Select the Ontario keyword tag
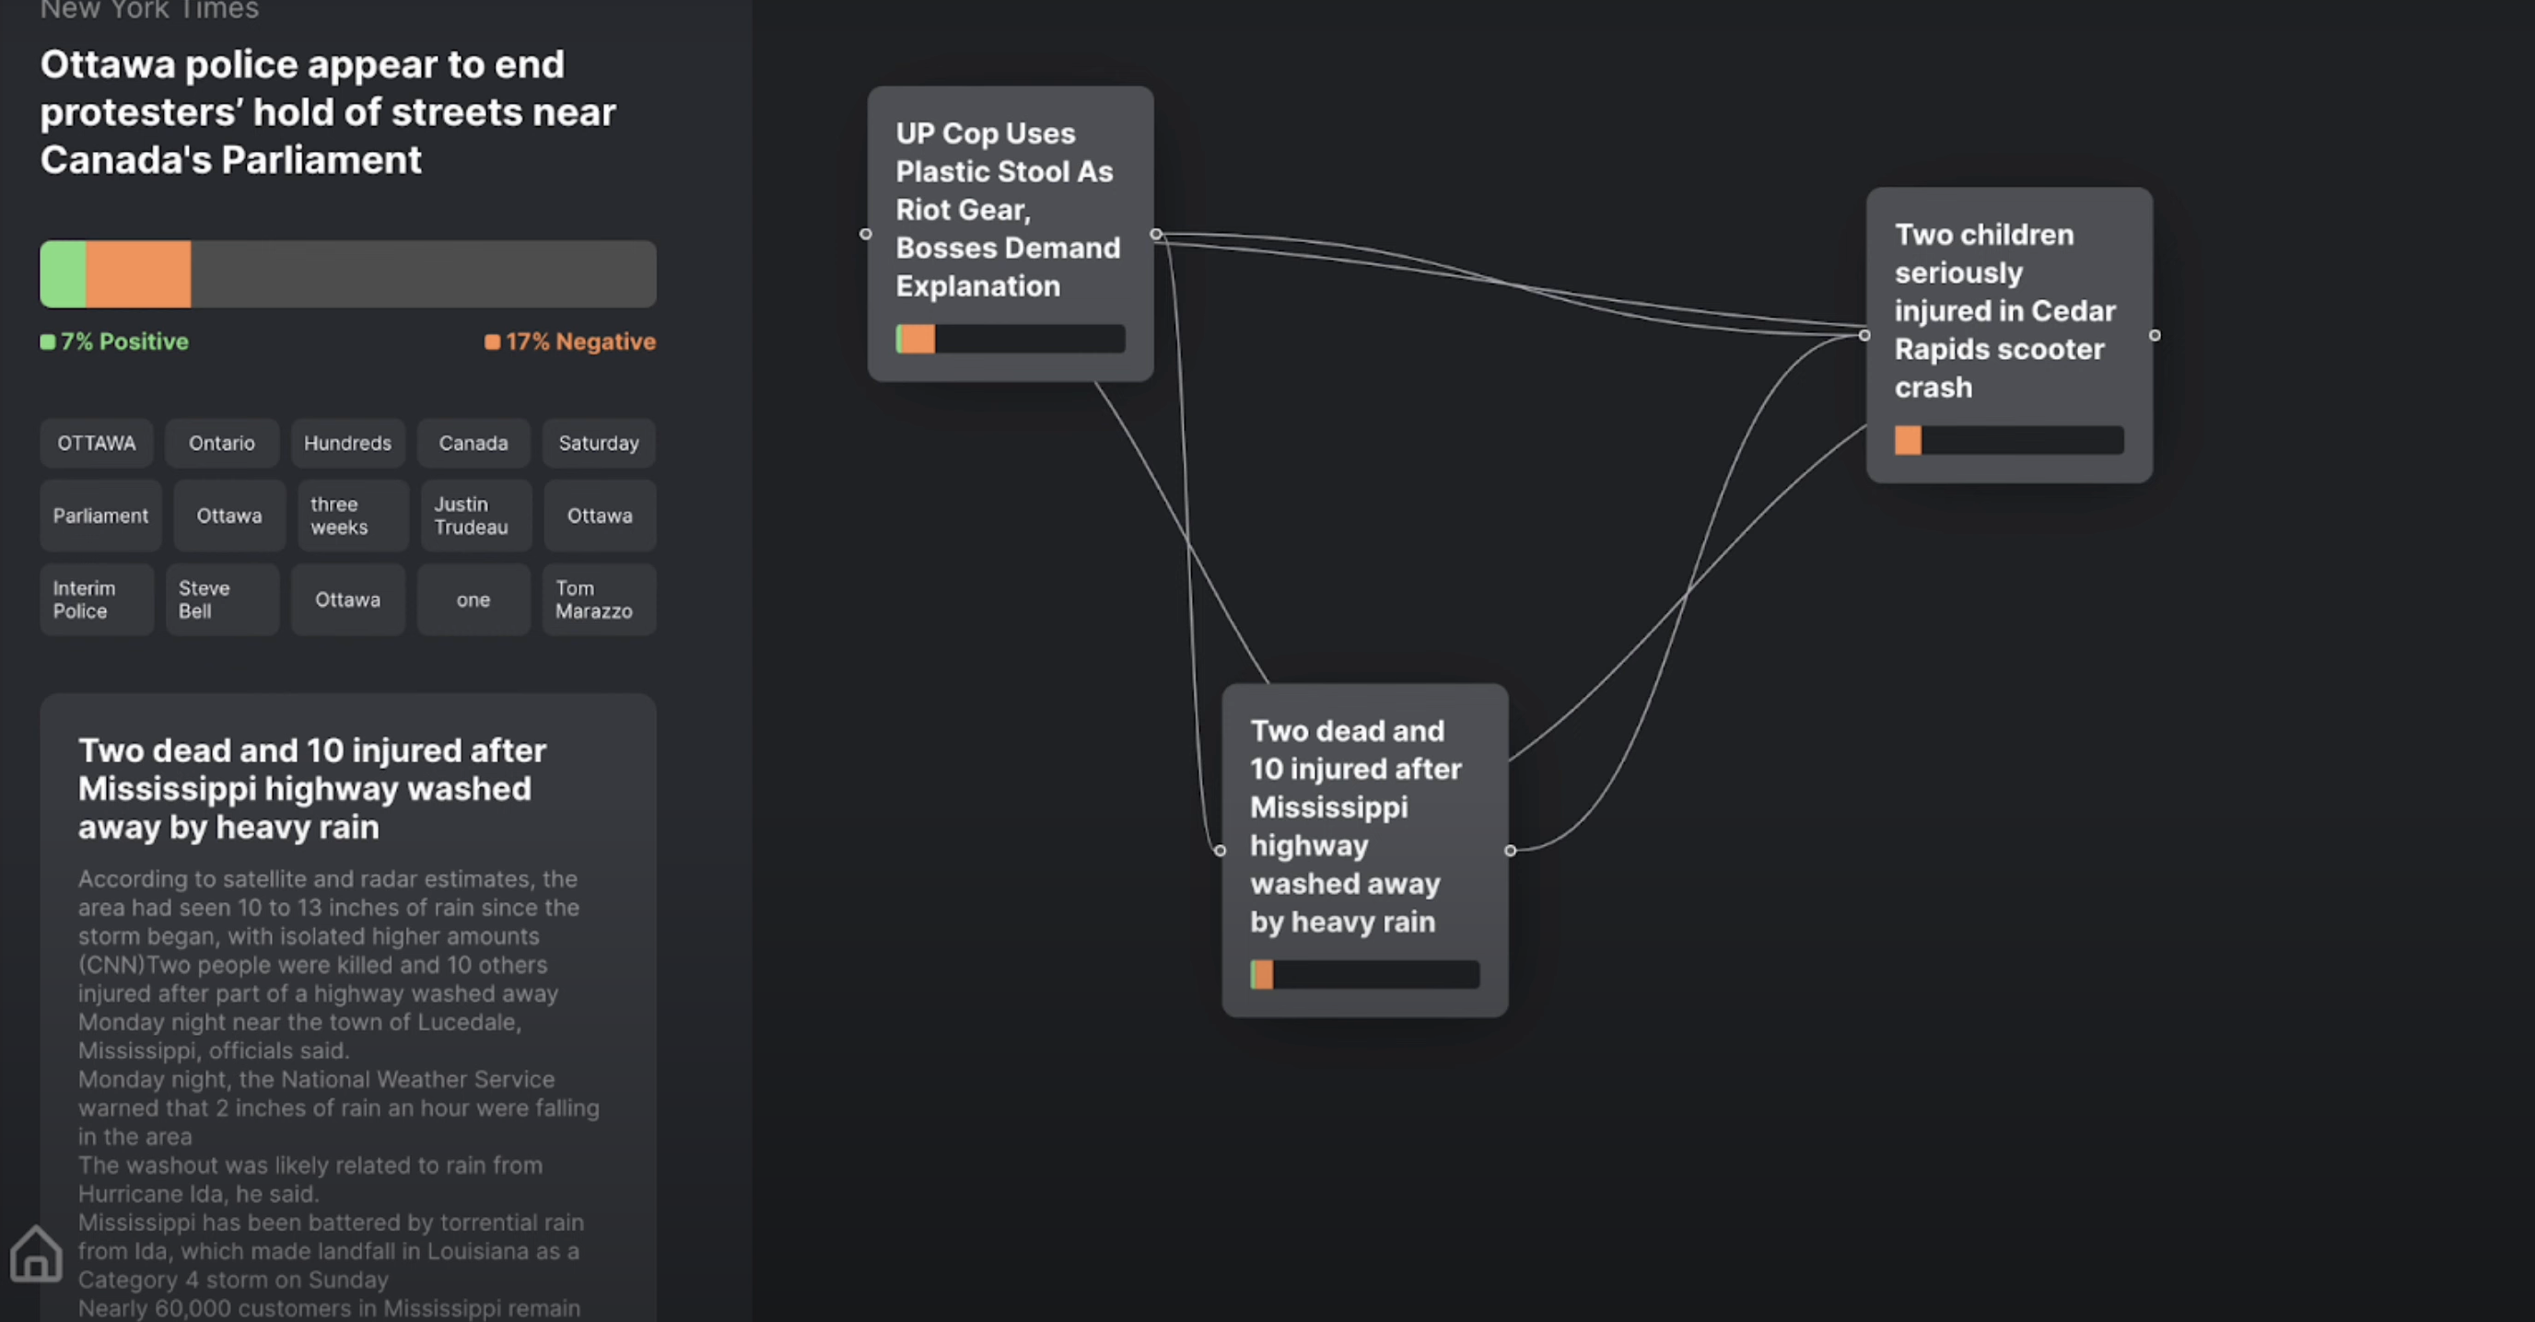The image size is (2535, 1322). point(222,443)
